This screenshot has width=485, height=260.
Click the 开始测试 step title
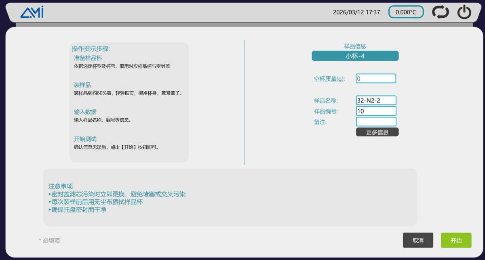tap(85, 139)
